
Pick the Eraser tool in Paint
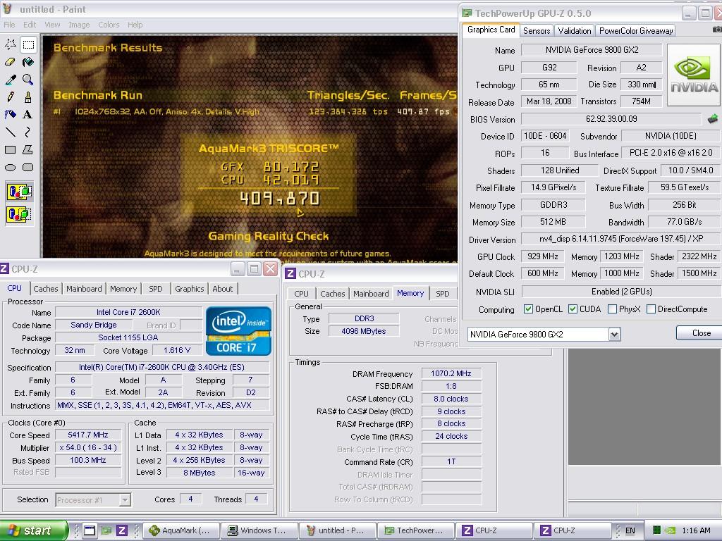click(x=11, y=62)
